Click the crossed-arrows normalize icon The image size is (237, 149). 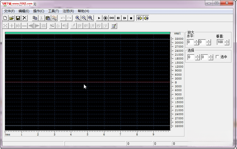5,26
